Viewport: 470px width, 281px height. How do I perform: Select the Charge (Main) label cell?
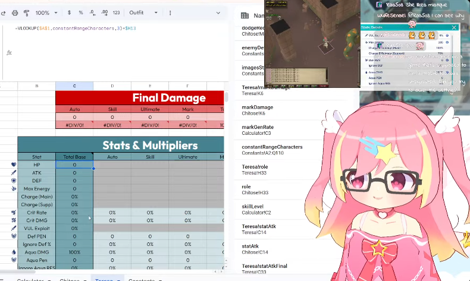click(x=36, y=197)
